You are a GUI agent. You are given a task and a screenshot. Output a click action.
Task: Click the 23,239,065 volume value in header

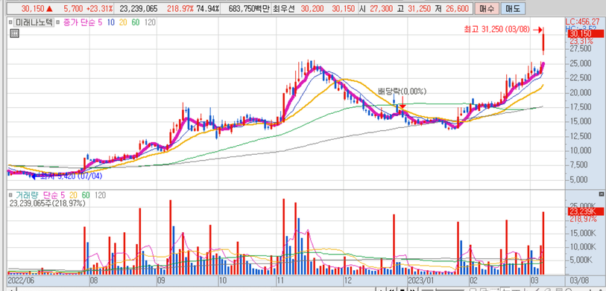139,8
